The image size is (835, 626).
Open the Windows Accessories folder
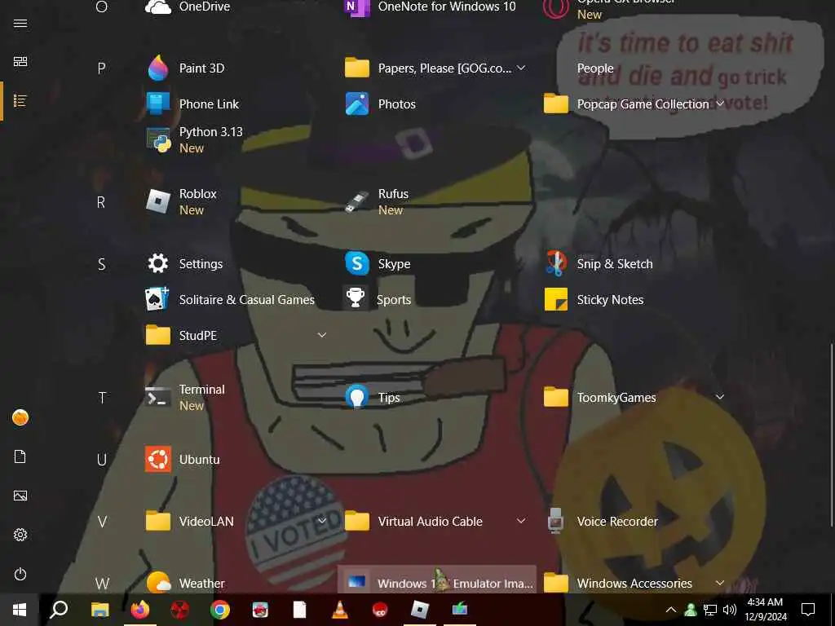tap(634, 583)
